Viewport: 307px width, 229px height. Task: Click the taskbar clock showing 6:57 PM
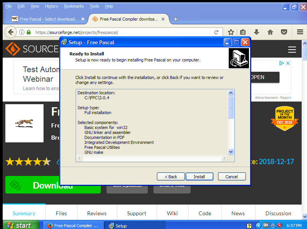[294, 226]
